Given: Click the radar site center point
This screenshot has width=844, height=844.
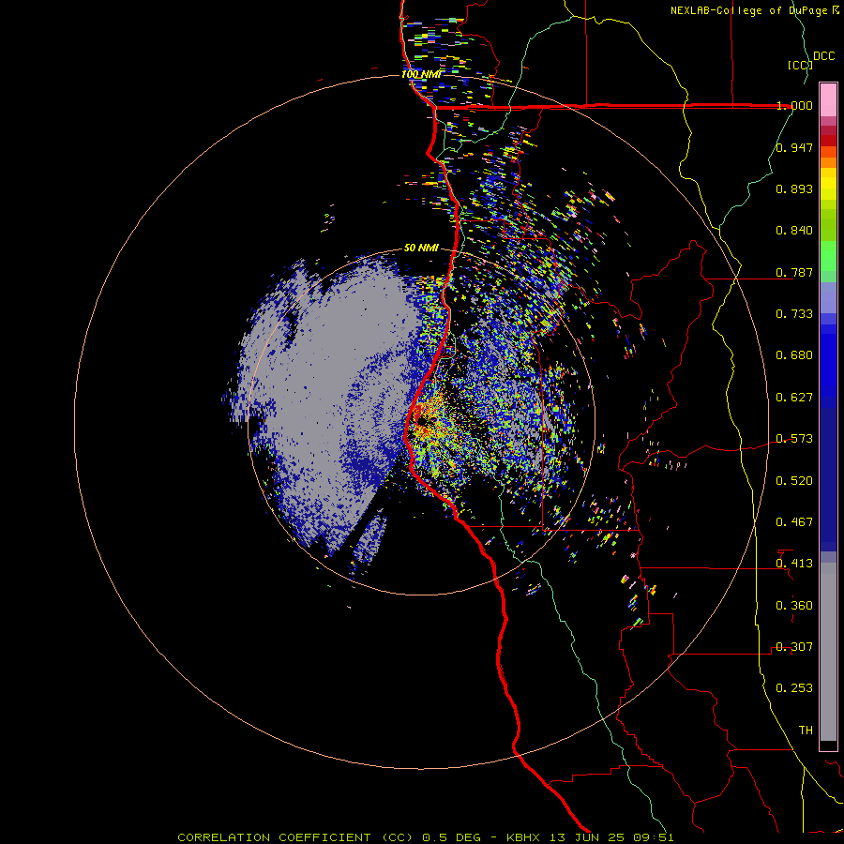Looking at the screenshot, I should (x=421, y=421).
